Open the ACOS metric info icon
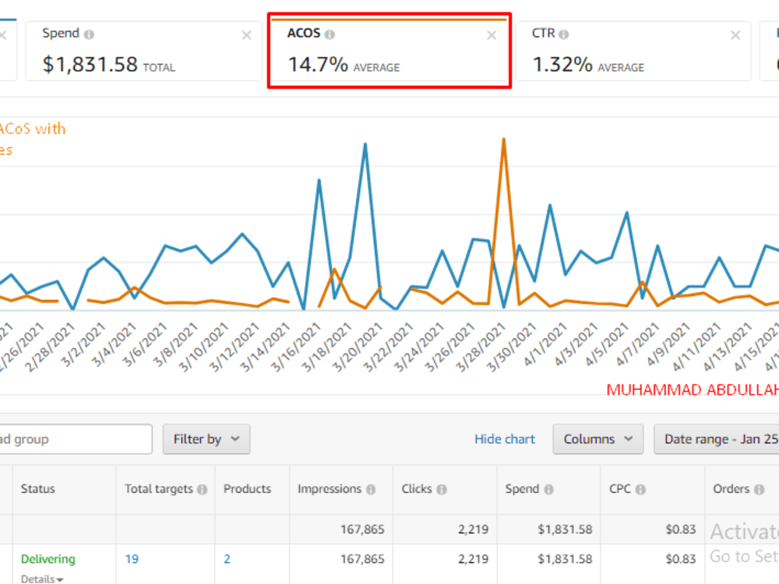Viewport: 779px width, 584px height. [330, 34]
